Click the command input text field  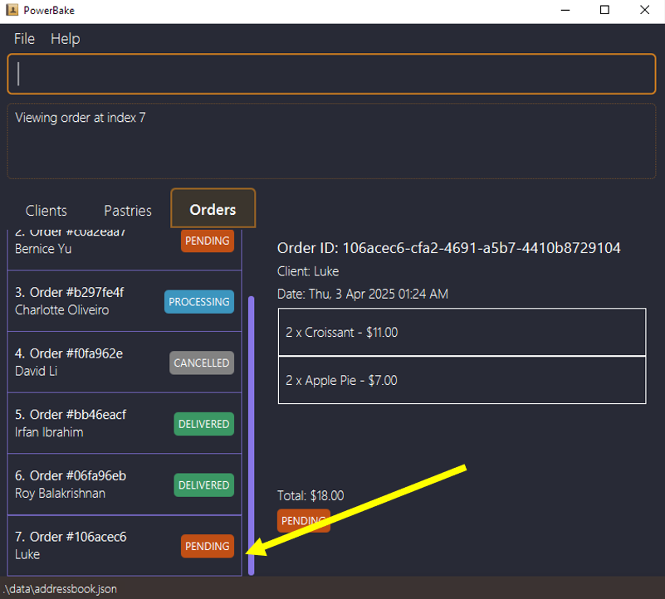tap(332, 74)
